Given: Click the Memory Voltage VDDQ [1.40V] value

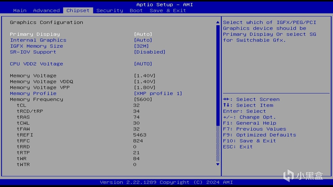Looking at the screenshot, I should pos(145,82).
